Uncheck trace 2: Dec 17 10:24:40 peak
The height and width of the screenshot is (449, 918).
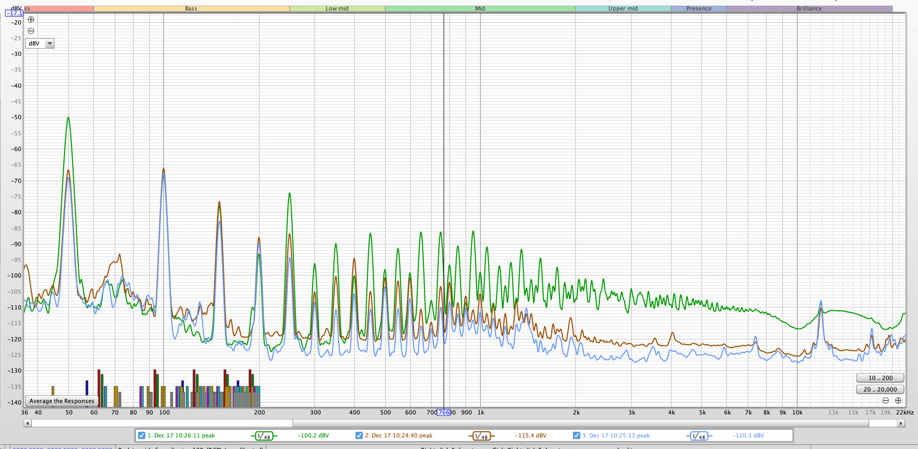pyautogui.click(x=359, y=435)
